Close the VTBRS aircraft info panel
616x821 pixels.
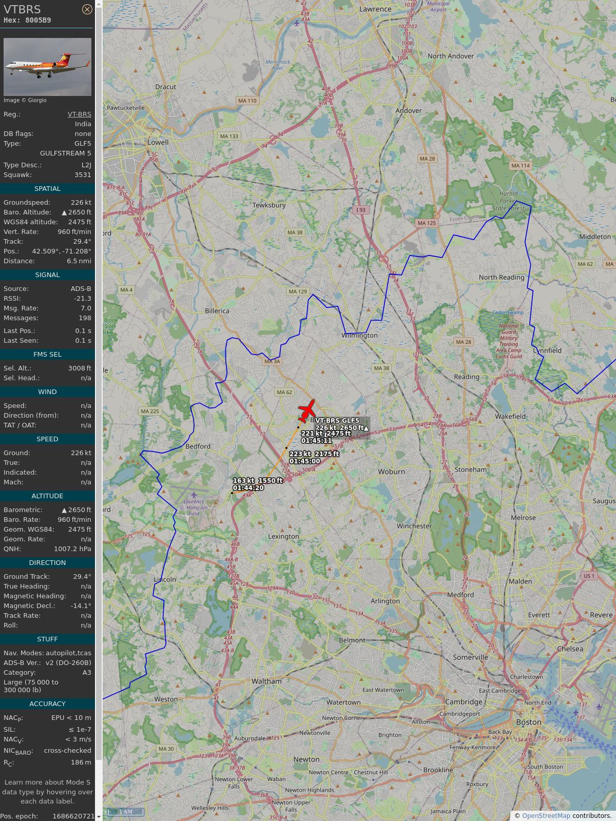[x=87, y=9]
